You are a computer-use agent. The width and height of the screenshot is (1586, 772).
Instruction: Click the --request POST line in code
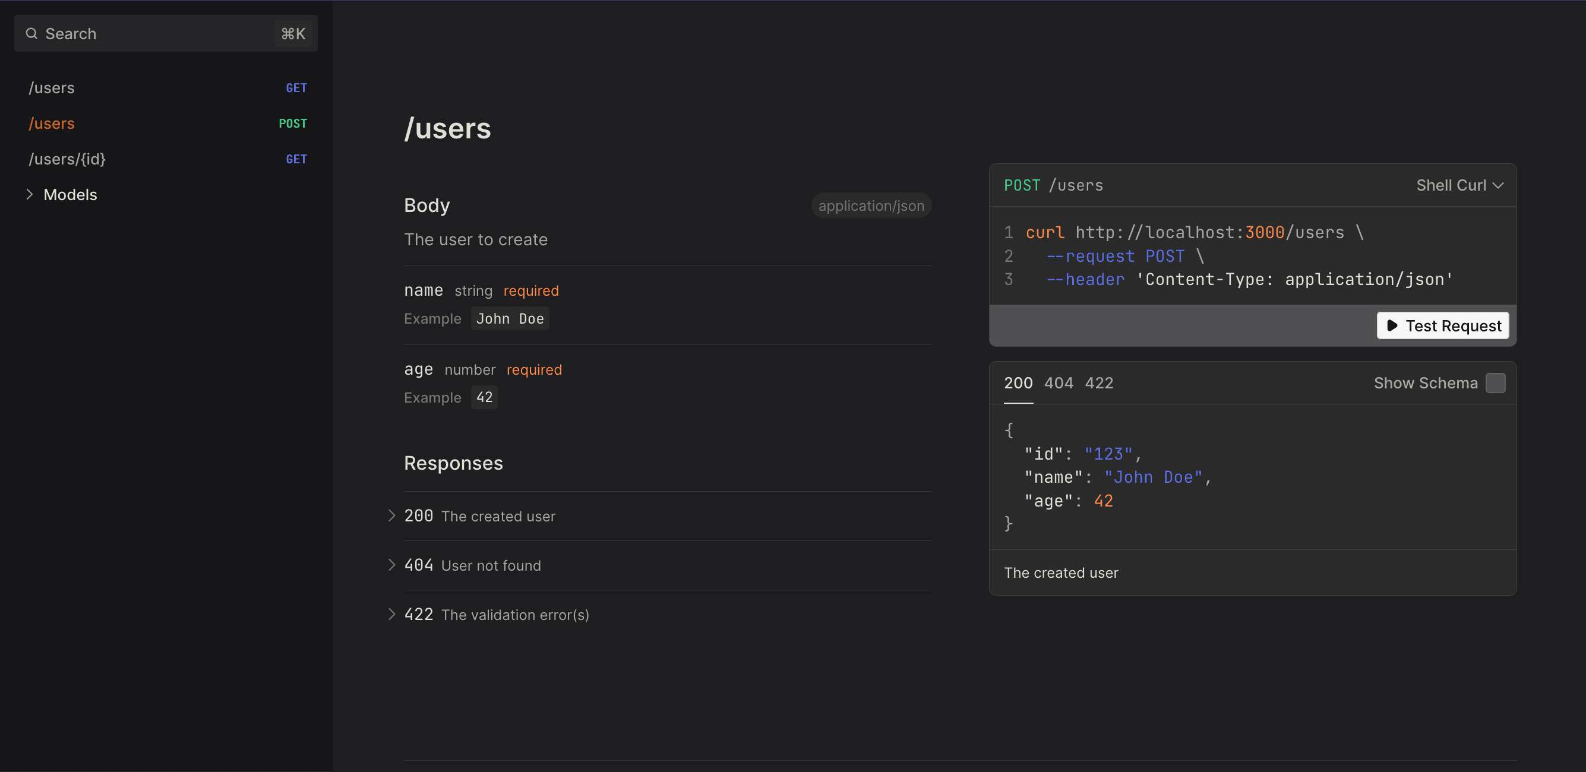click(x=1125, y=256)
